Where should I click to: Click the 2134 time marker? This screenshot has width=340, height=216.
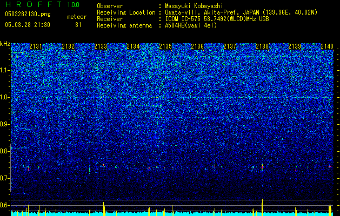(133, 46)
